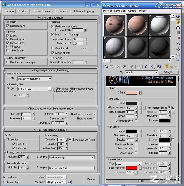Click eyedropper Pick Material from Object icon

(x=122, y=72)
